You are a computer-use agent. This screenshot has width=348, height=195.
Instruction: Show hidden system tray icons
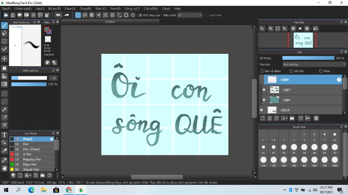click(284, 190)
